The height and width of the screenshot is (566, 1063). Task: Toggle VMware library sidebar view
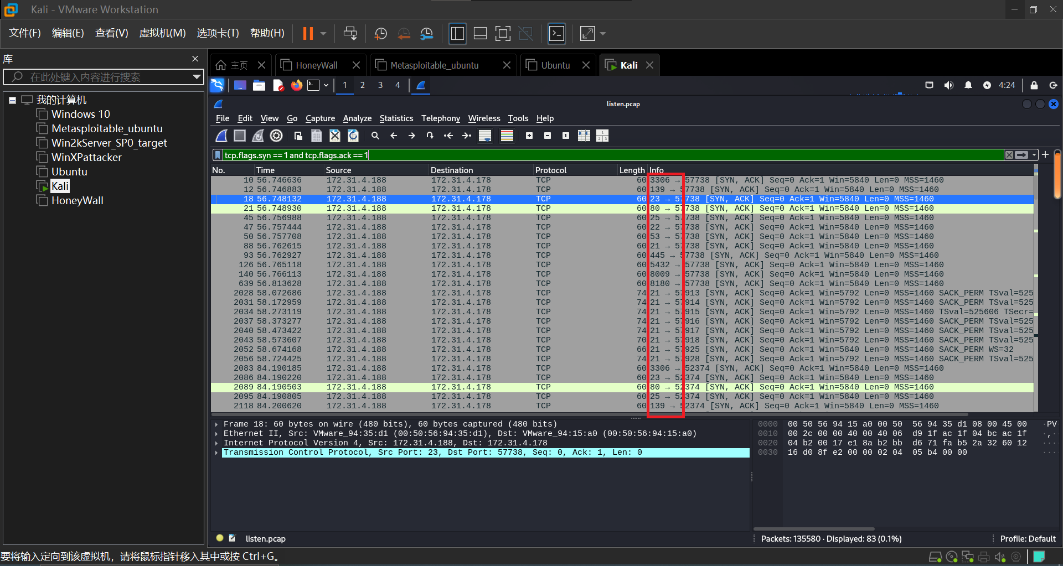457,34
